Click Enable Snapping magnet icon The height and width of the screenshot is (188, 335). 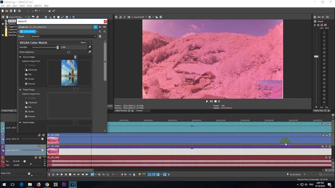[x=149, y=174]
